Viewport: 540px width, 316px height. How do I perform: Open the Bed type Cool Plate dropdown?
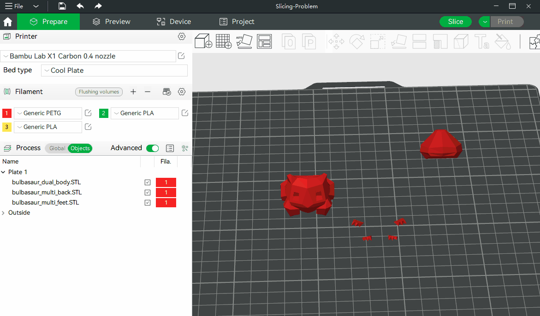point(114,70)
